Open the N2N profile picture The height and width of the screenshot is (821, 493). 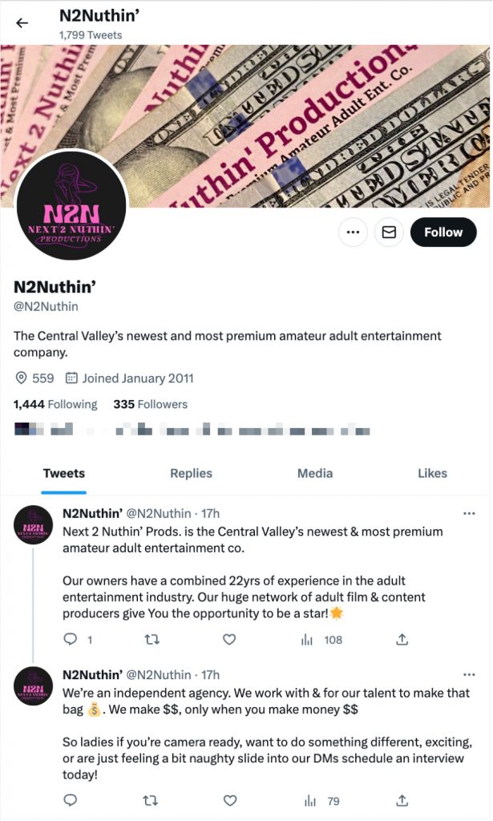pos(72,204)
